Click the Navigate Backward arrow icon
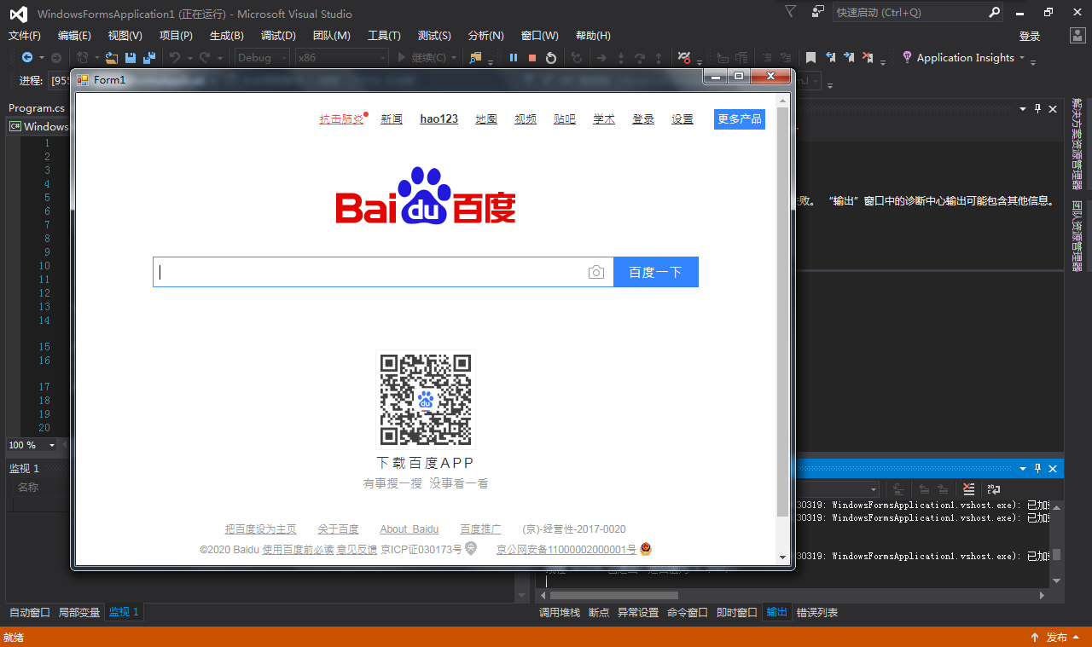The image size is (1092, 647). (x=27, y=58)
